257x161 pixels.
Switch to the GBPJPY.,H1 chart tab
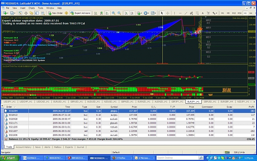[177, 102]
